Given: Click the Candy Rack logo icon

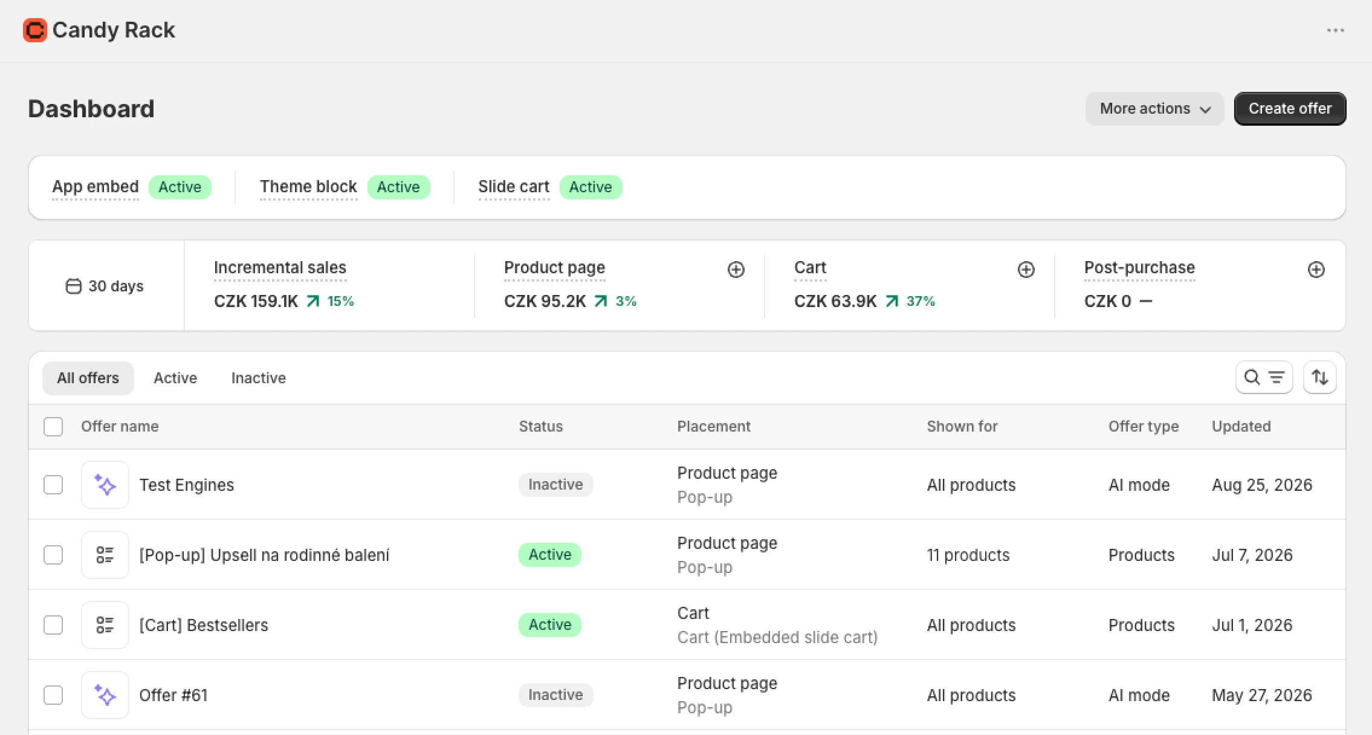Looking at the screenshot, I should (x=35, y=30).
